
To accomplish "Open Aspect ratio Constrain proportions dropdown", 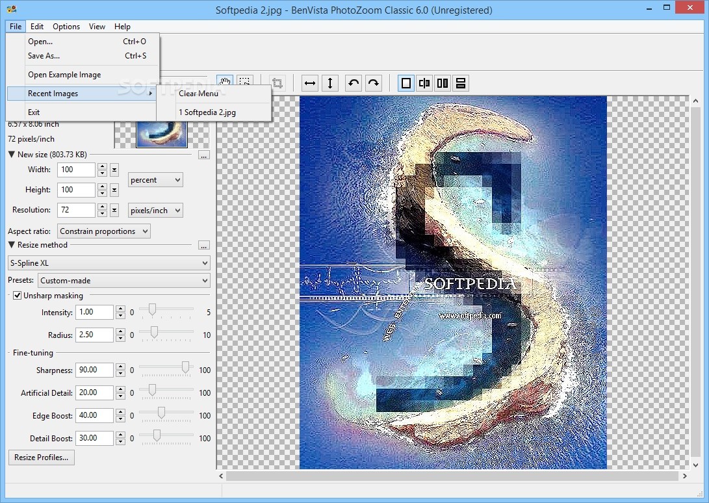I will (x=103, y=231).
